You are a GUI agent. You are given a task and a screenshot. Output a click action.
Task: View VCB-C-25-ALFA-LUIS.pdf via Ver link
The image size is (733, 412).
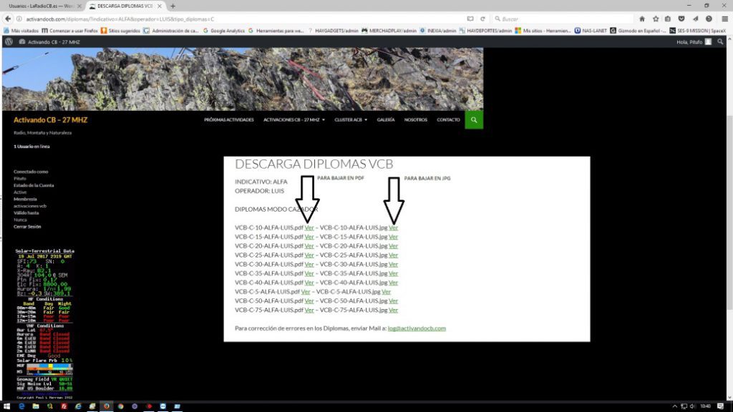point(309,255)
